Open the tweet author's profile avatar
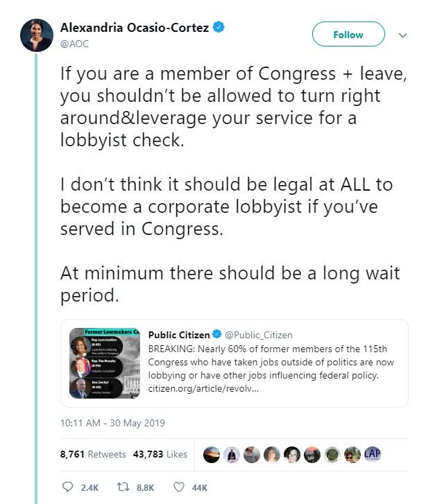Viewport: 435px width, 504px height. click(x=37, y=35)
